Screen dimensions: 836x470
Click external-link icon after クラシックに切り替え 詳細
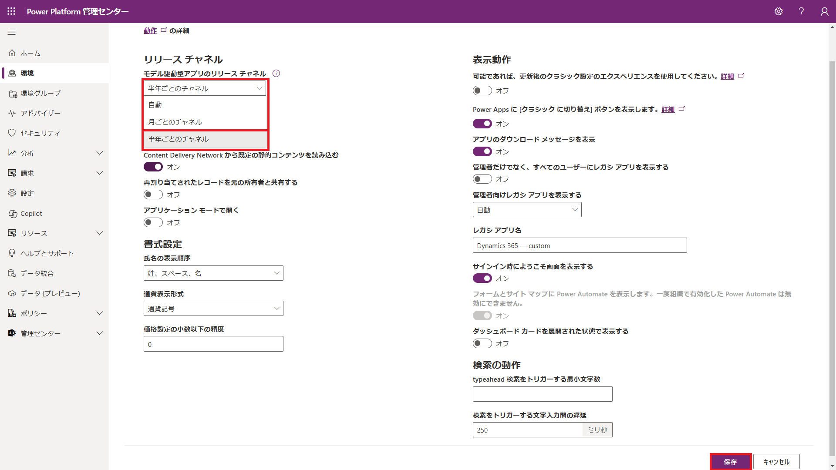(x=682, y=109)
